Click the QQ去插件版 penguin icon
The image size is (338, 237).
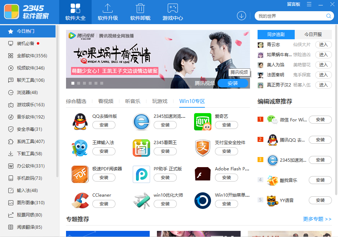(80, 122)
